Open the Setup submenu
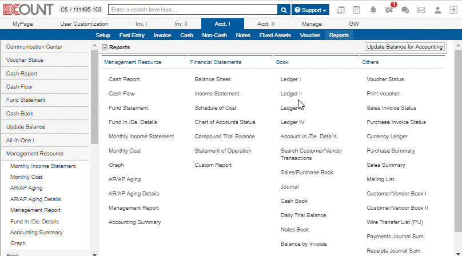 click(x=103, y=35)
